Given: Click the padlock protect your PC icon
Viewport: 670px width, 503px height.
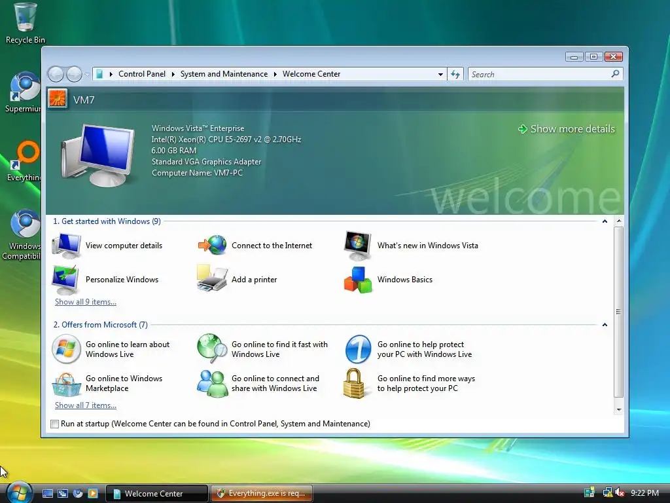Looking at the screenshot, I should [x=354, y=383].
